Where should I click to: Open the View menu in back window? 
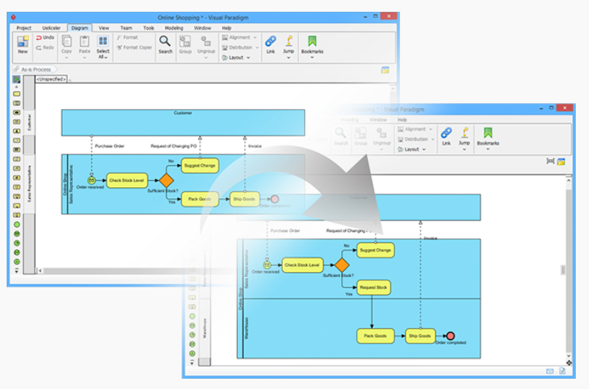pos(103,28)
